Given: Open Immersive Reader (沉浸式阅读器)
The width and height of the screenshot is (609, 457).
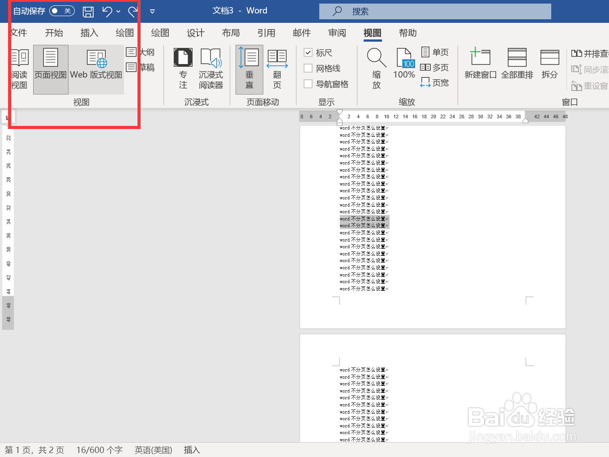Looking at the screenshot, I should tap(211, 69).
